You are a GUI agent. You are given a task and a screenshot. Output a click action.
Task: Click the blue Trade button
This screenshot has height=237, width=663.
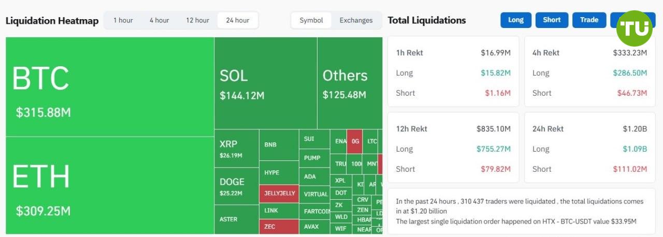point(589,20)
